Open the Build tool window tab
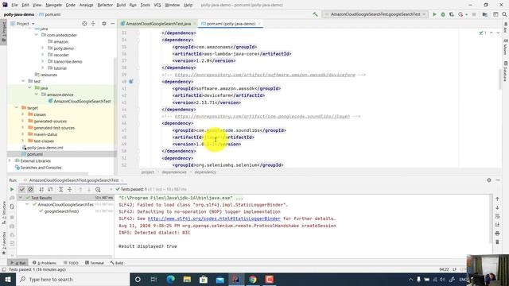 click(x=117, y=263)
